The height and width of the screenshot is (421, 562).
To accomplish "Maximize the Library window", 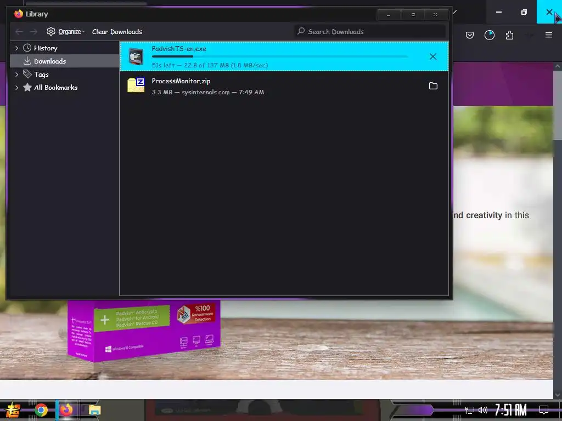I will click(413, 15).
